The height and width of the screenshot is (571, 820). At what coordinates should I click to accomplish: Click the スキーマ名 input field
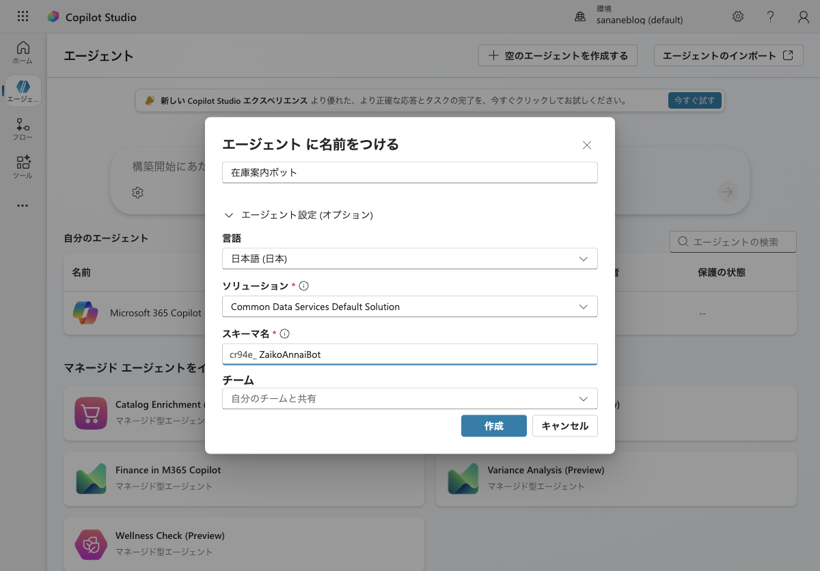(410, 354)
